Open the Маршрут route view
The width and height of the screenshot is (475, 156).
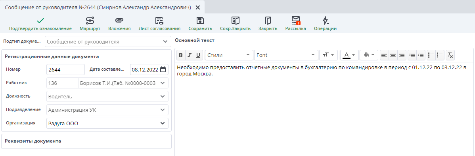[x=90, y=24]
